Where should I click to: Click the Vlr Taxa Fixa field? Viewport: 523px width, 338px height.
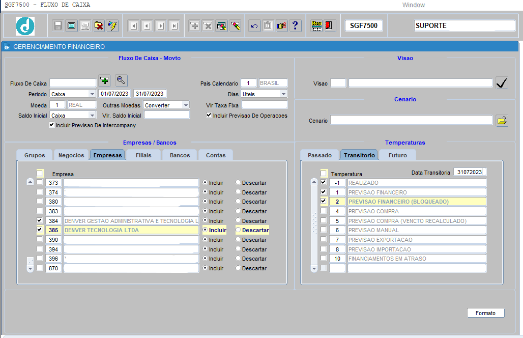265,105
